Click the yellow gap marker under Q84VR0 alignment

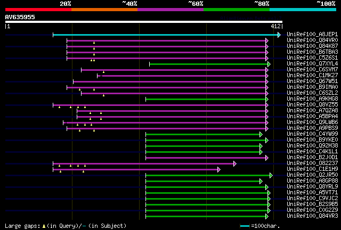click(x=94, y=43)
